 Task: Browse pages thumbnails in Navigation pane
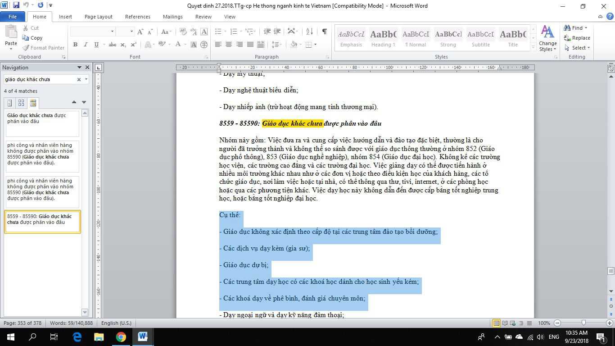21,103
